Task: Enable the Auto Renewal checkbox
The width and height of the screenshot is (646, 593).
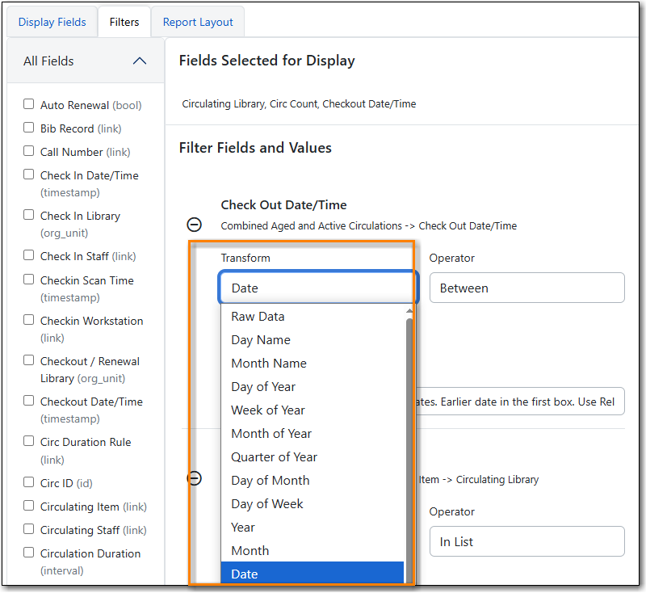Action: [29, 104]
